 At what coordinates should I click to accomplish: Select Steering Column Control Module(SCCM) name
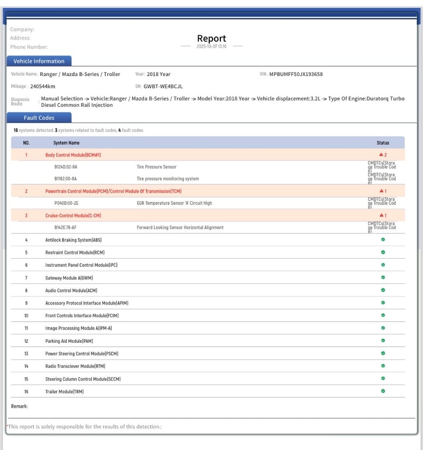click(83, 379)
